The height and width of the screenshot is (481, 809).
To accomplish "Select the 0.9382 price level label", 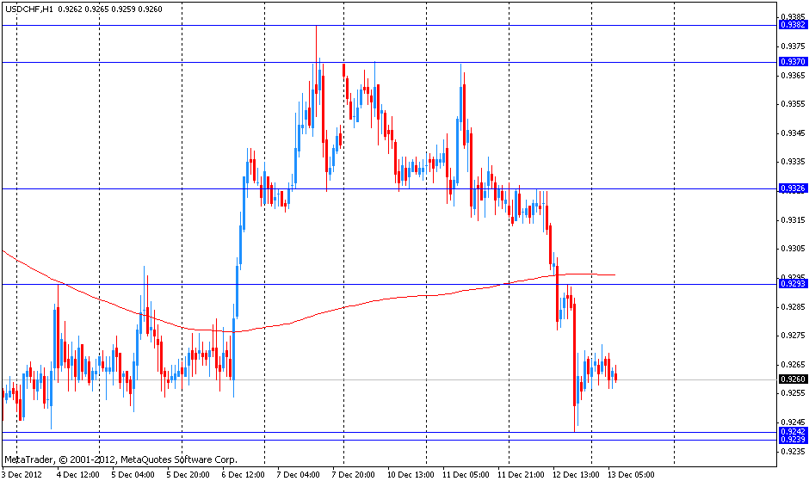I will click(x=793, y=25).
